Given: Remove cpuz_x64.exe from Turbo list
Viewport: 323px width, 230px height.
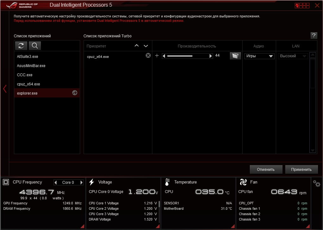Looking at the screenshot, I should click(x=148, y=55).
